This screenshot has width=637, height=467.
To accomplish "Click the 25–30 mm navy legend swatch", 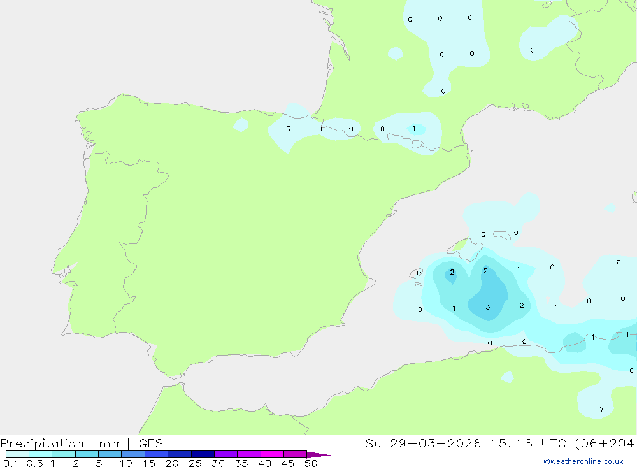I will [x=203, y=454].
